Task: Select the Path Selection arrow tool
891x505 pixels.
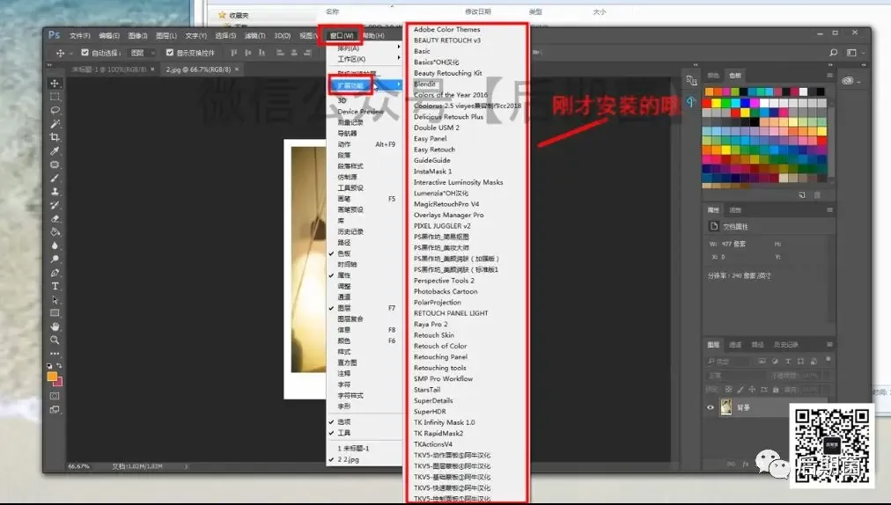Action: tap(55, 300)
